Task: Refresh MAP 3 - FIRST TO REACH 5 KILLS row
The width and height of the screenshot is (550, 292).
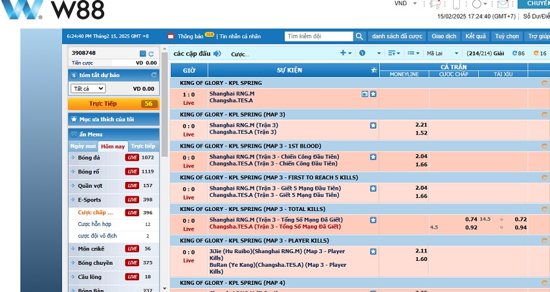Action: click(x=544, y=177)
